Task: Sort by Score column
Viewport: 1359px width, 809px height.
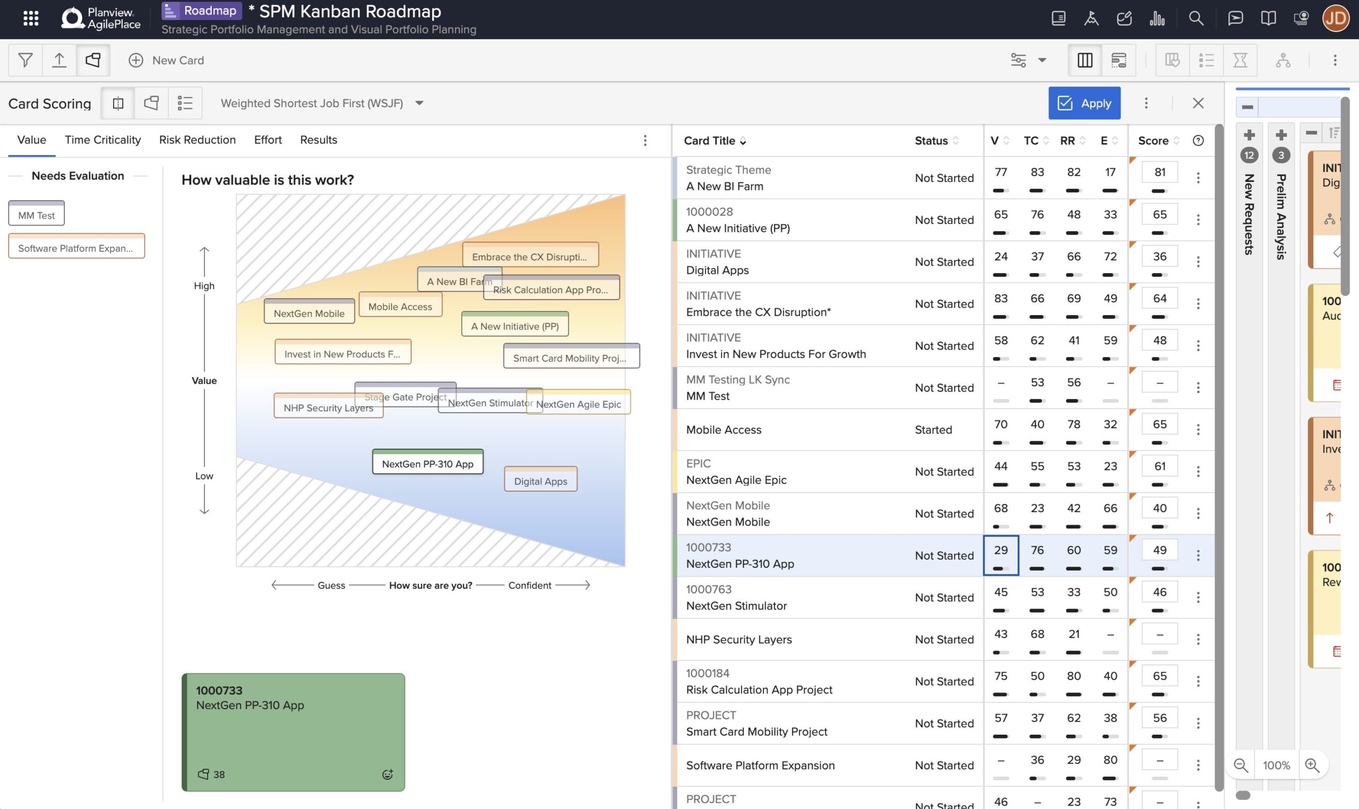Action: (1158, 141)
